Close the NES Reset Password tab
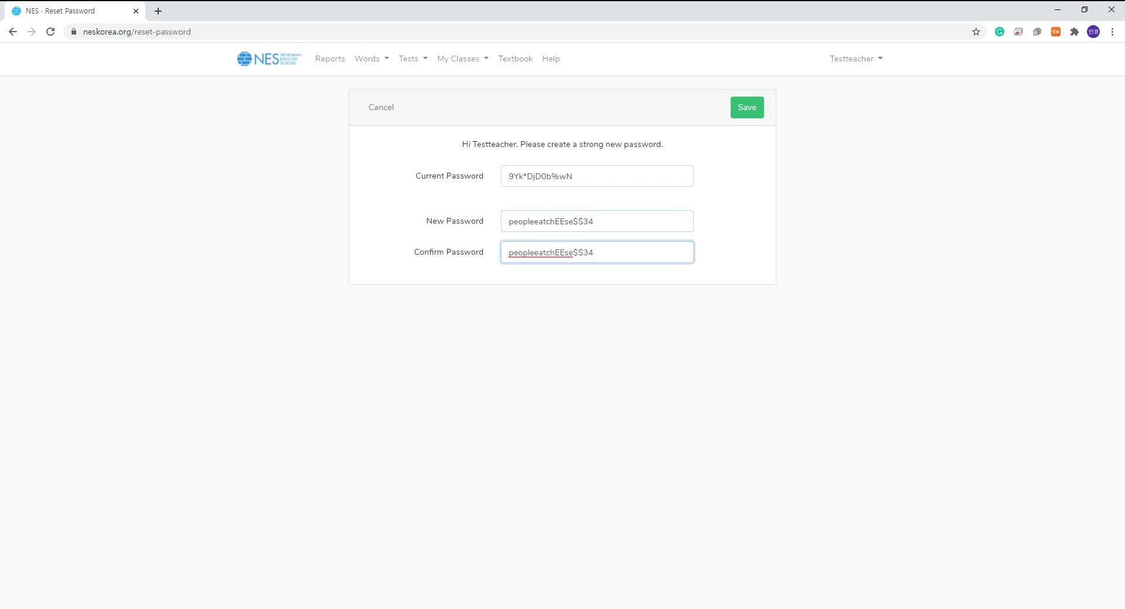 (x=136, y=11)
